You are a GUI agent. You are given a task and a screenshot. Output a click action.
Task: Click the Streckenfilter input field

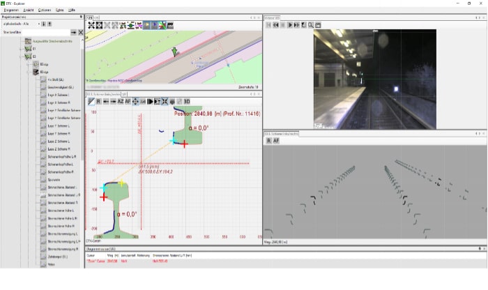tap(47, 32)
